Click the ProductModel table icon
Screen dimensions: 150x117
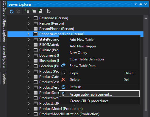point(35,109)
